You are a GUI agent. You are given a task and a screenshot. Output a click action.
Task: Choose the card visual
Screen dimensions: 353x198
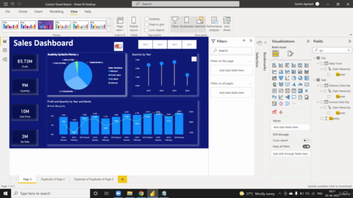pyautogui.click(x=307, y=85)
